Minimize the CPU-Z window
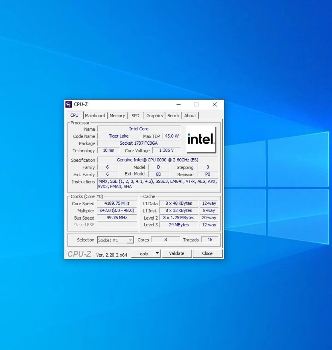The image size is (332, 350). tap(179, 104)
